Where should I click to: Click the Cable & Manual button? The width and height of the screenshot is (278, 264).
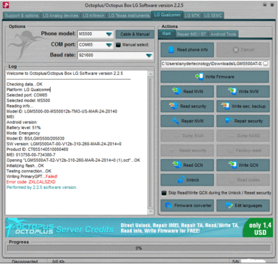pos(135,34)
